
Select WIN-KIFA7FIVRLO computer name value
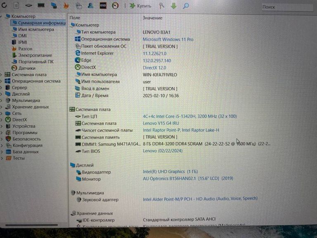160,75
